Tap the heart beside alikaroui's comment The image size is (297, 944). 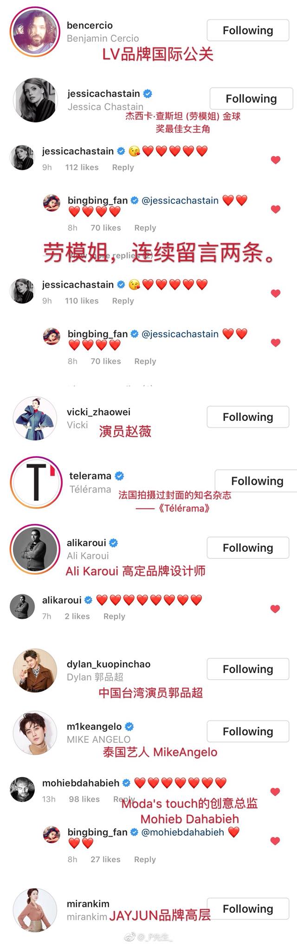tap(275, 609)
